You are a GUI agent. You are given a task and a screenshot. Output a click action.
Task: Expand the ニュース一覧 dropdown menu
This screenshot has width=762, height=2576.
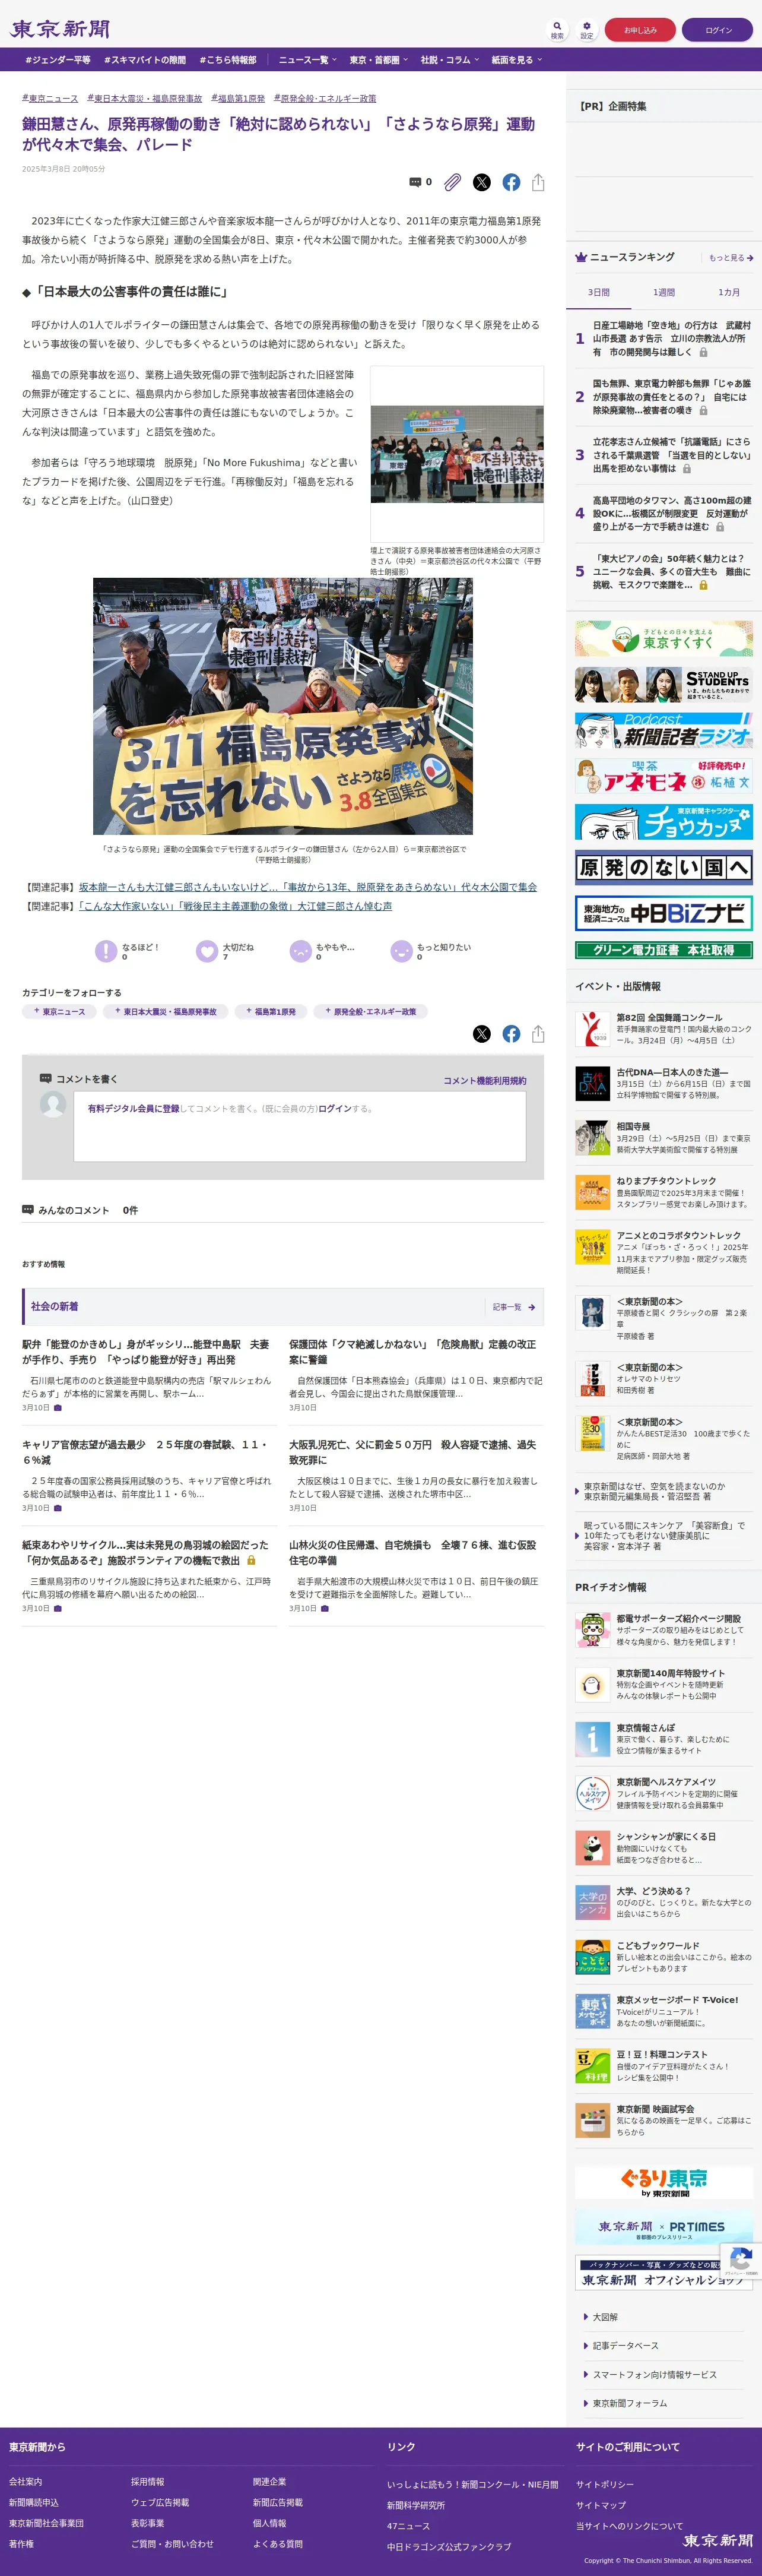(307, 60)
